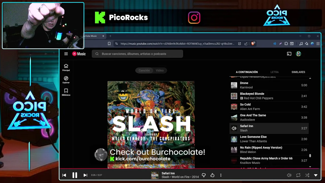The width and height of the screenshot is (325, 183).
Task: Like Safari Inn with thumbs up
Action: (x=212, y=175)
